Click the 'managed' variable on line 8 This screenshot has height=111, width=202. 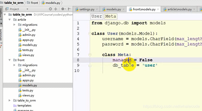coord(122,60)
